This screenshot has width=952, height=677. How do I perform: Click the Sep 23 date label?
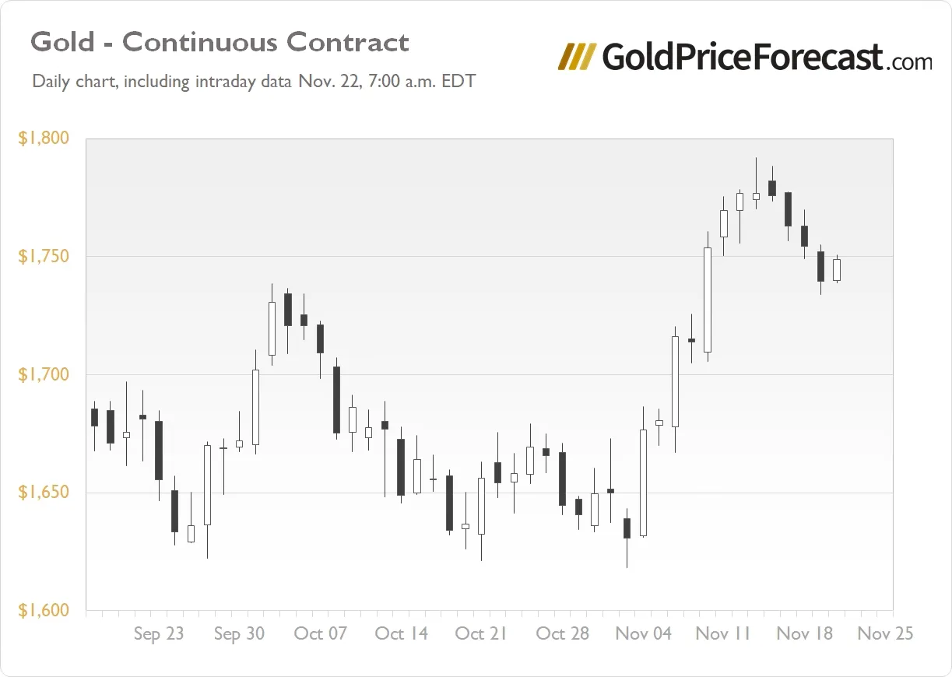[159, 633]
